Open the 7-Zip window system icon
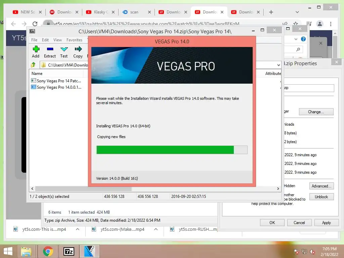Viewport: 344px width, 258px height. point(32,31)
